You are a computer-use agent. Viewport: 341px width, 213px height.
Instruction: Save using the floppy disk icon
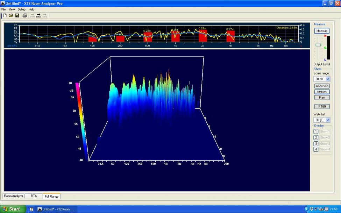tap(17, 15)
